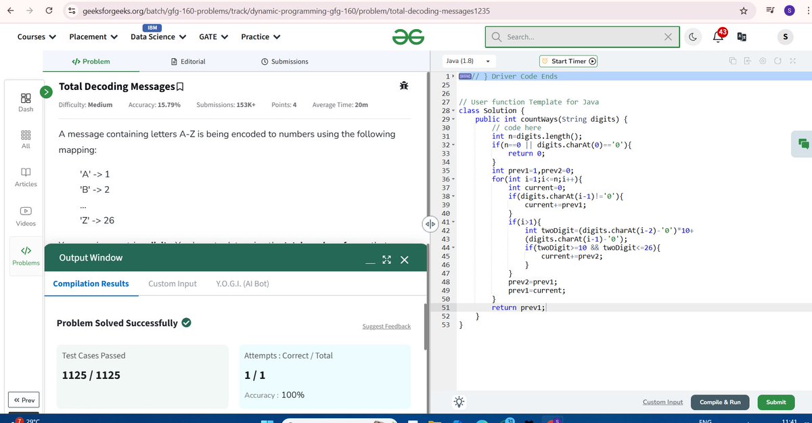
Task: Open the editor settings gear icon
Action: 763,61
